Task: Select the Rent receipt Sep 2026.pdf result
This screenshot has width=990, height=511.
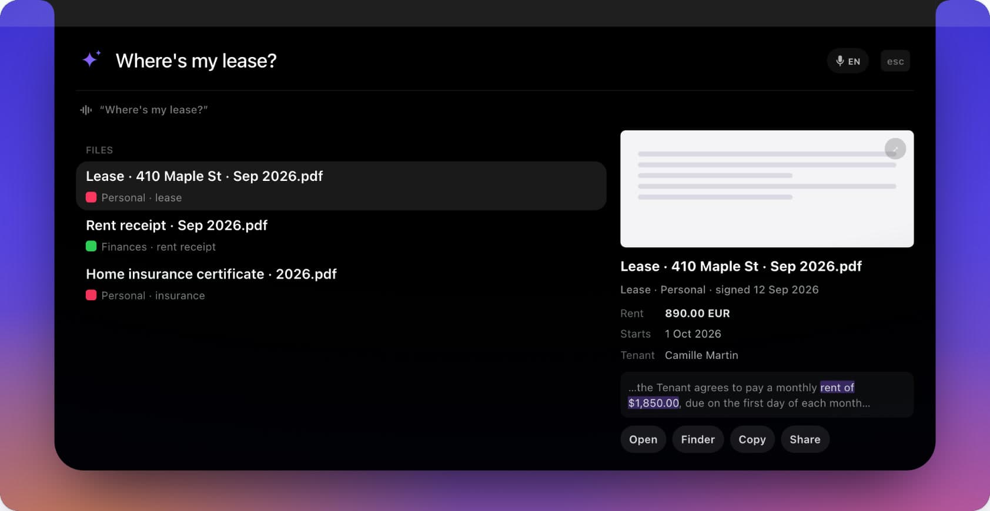Action: pos(341,235)
